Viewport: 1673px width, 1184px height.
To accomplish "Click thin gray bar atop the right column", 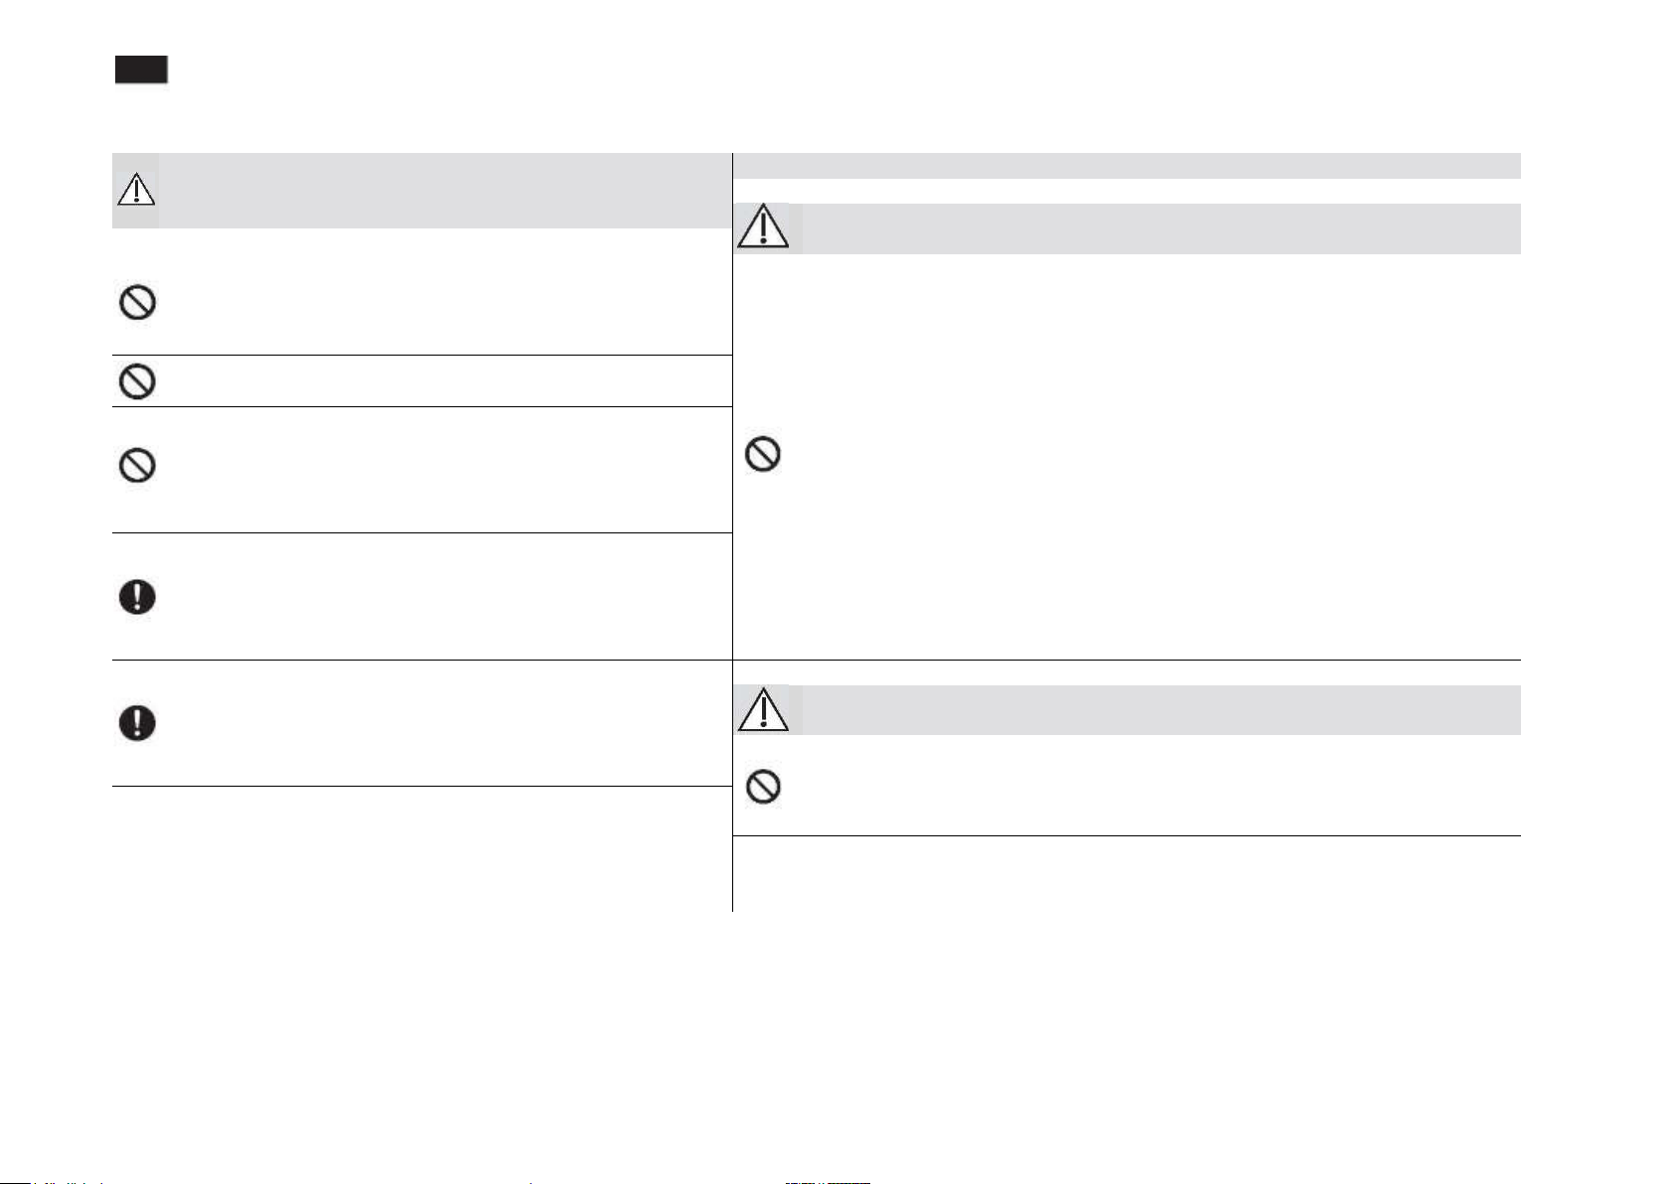I will [x=1127, y=165].
